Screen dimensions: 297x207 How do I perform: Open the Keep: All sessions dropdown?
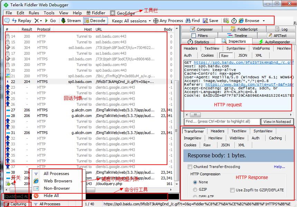(131, 21)
